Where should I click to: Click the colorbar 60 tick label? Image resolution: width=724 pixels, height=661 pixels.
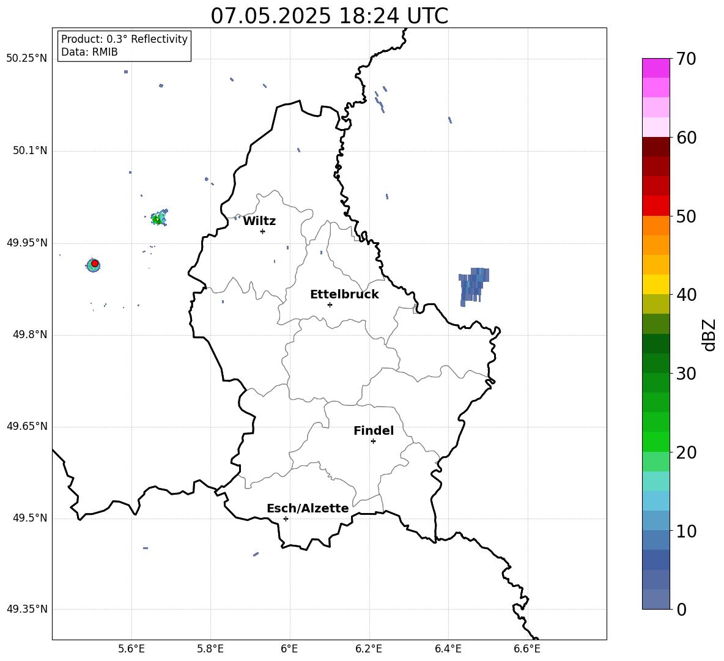coord(686,138)
